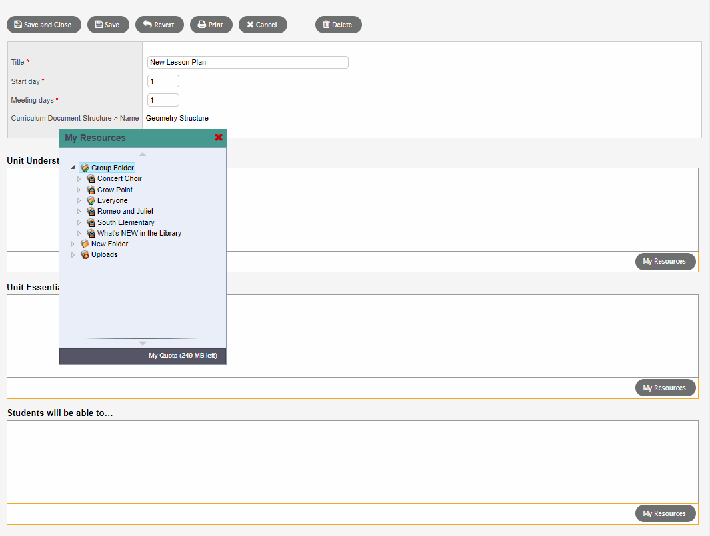Click the Uploads folder icon
The height and width of the screenshot is (536, 710).
point(85,255)
